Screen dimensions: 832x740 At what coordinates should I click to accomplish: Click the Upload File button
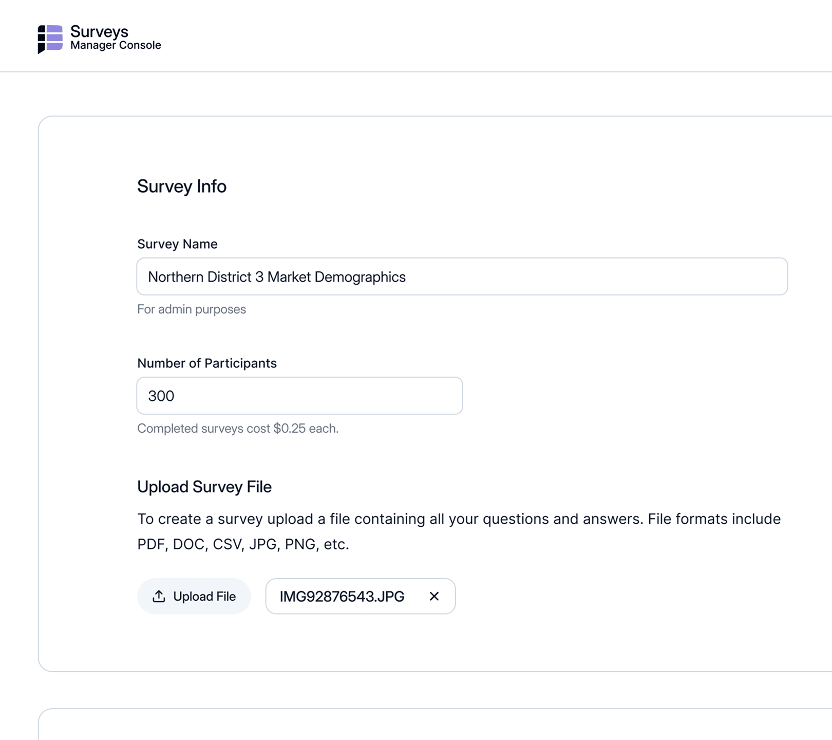(194, 596)
